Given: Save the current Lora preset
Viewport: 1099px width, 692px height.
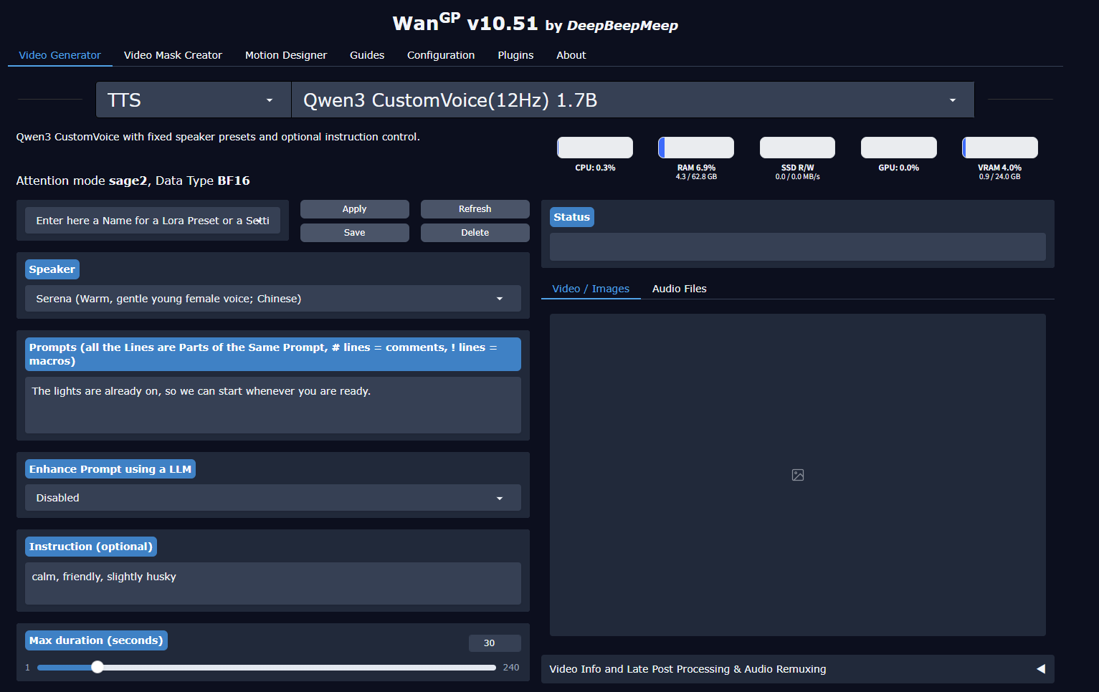Looking at the screenshot, I should [354, 233].
